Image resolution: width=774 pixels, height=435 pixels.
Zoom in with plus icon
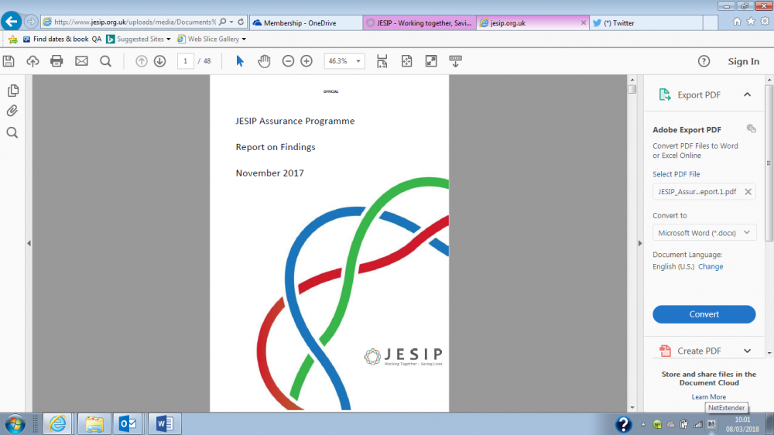[307, 61]
